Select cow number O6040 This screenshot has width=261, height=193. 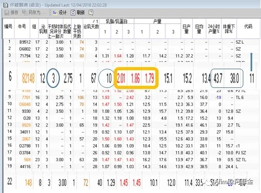click(25, 105)
